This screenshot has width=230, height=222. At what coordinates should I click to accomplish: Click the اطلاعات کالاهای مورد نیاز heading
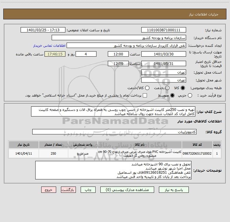click(x=199, y=121)
